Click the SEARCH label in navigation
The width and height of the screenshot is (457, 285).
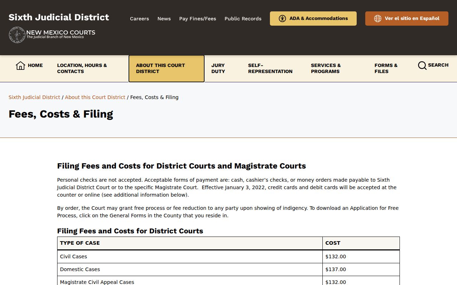(x=438, y=65)
